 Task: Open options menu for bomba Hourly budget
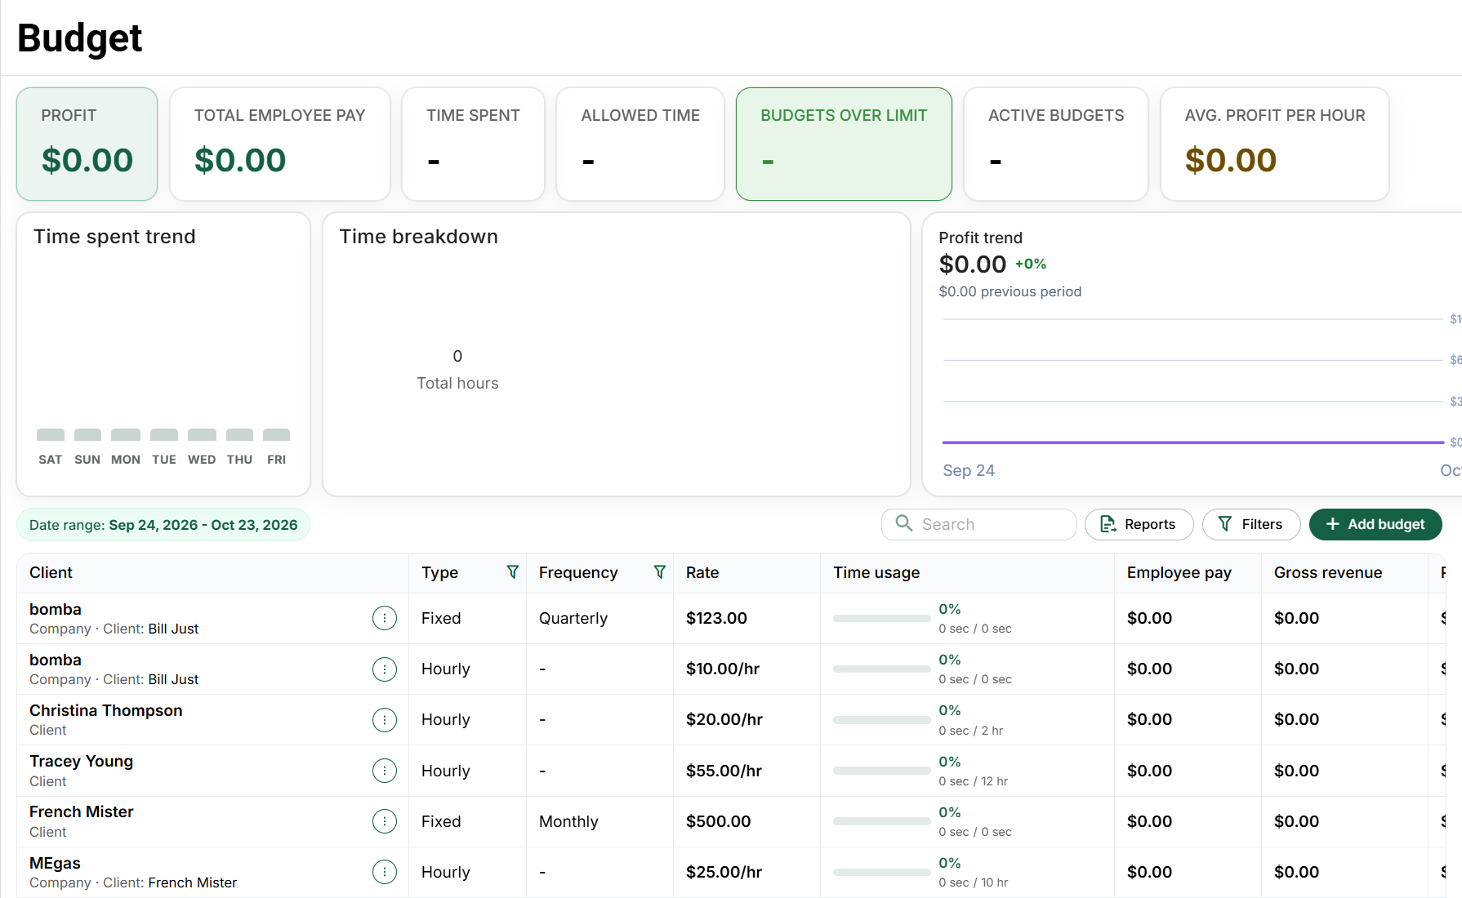[384, 669]
